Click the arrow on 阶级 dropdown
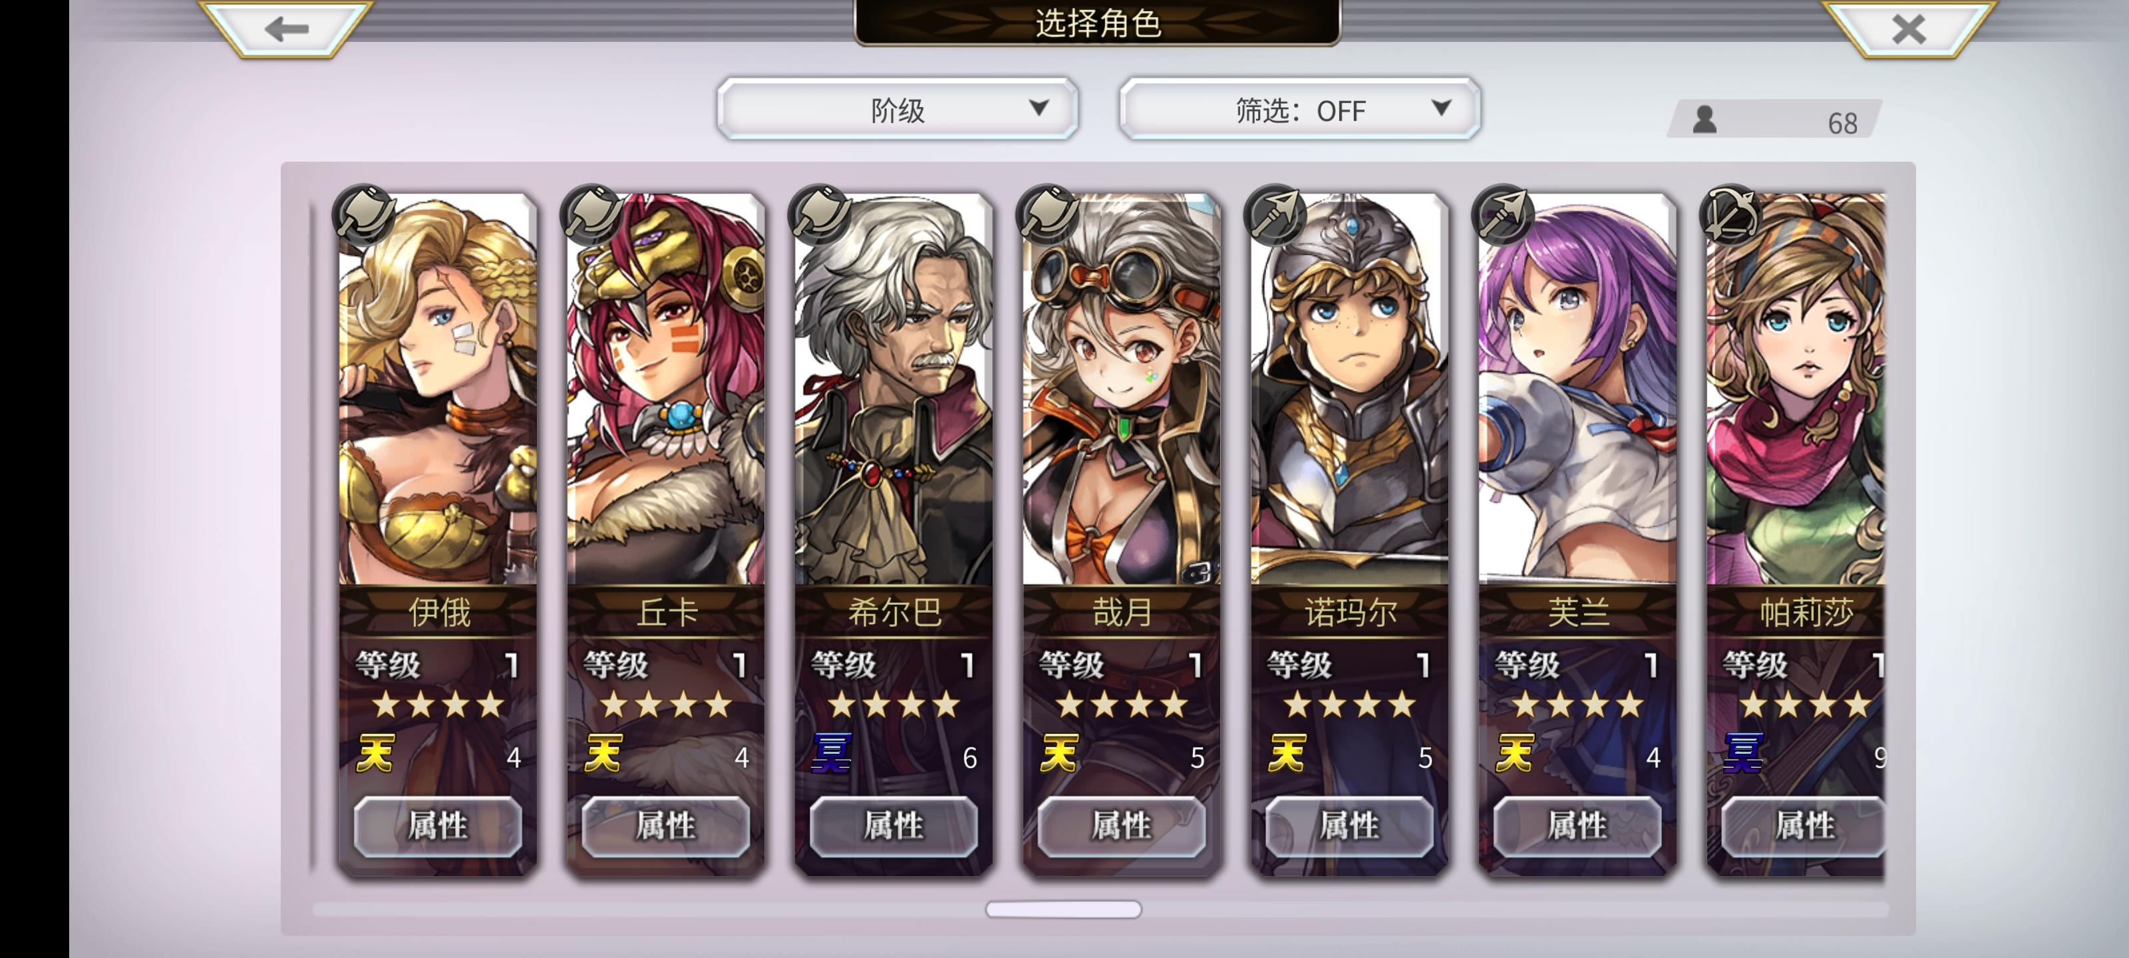Viewport: 2129px width, 958px height. [x=1039, y=108]
